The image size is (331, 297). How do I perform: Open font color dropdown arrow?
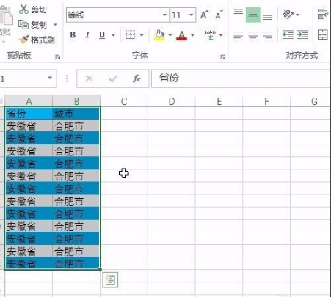(193, 35)
